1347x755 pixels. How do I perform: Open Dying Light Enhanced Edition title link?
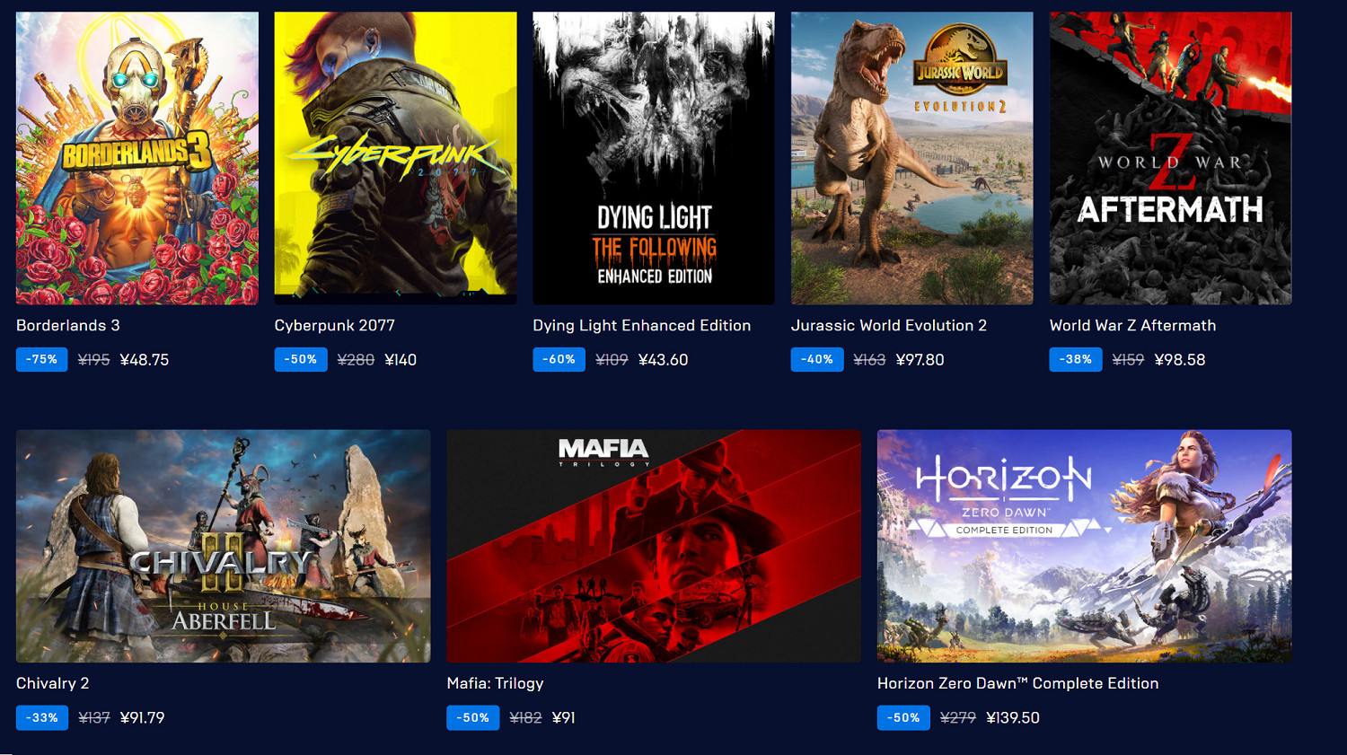tap(642, 325)
